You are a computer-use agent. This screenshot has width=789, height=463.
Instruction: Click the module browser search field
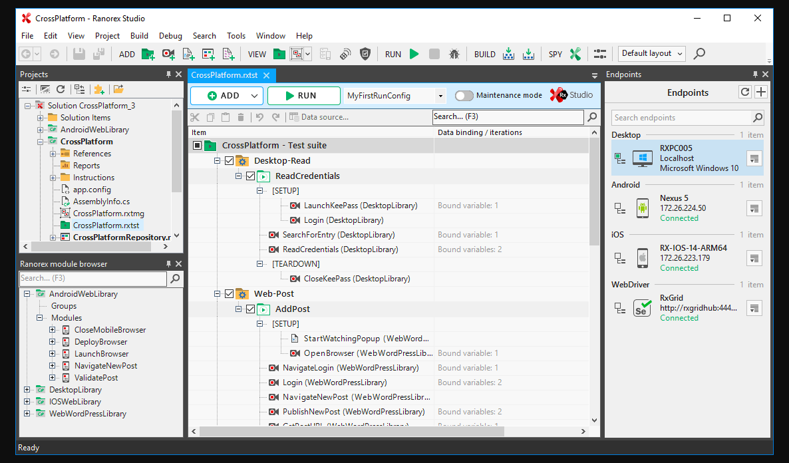(x=93, y=278)
